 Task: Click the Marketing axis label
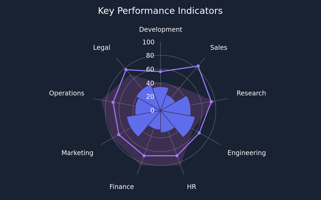pos(77,153)
